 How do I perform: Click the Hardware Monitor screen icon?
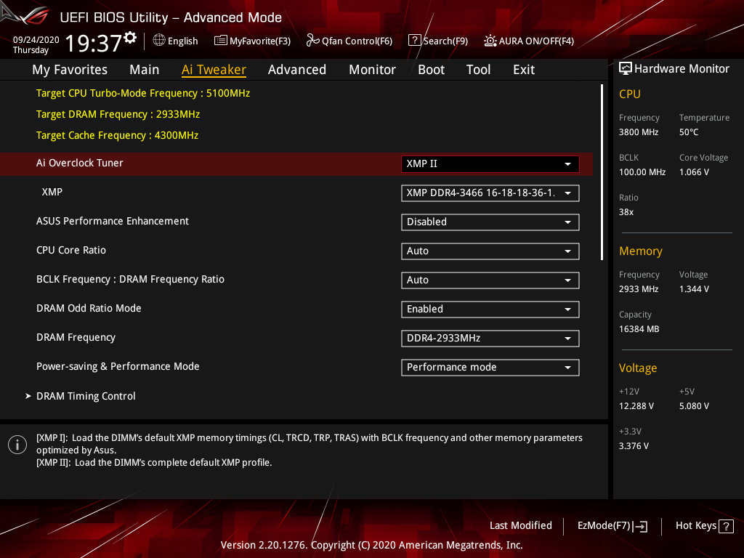[x=626, y=69]
